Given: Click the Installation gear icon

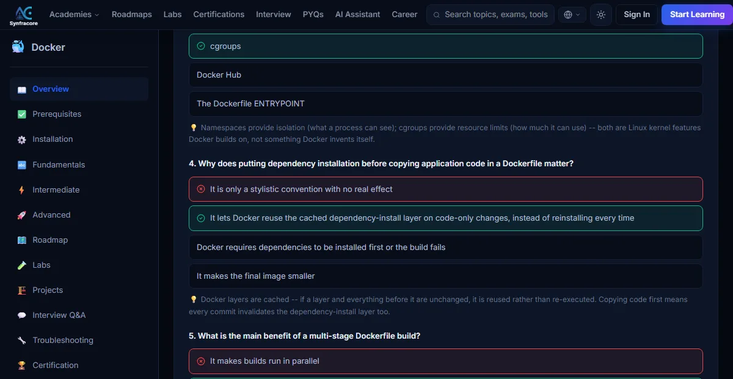Looking at the screenshot, I should [22, 139].
